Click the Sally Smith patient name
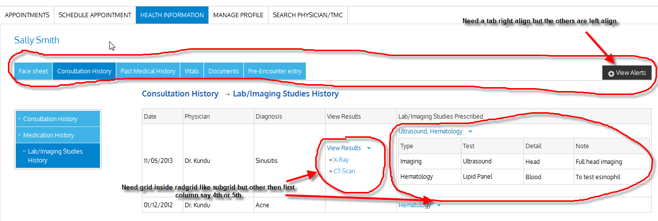 (x=37, y=40)
